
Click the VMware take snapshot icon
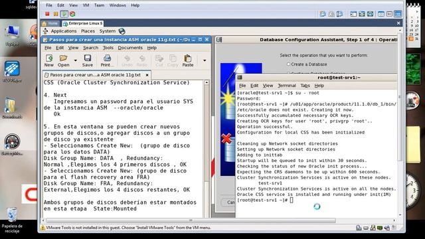tap(323, 14)
